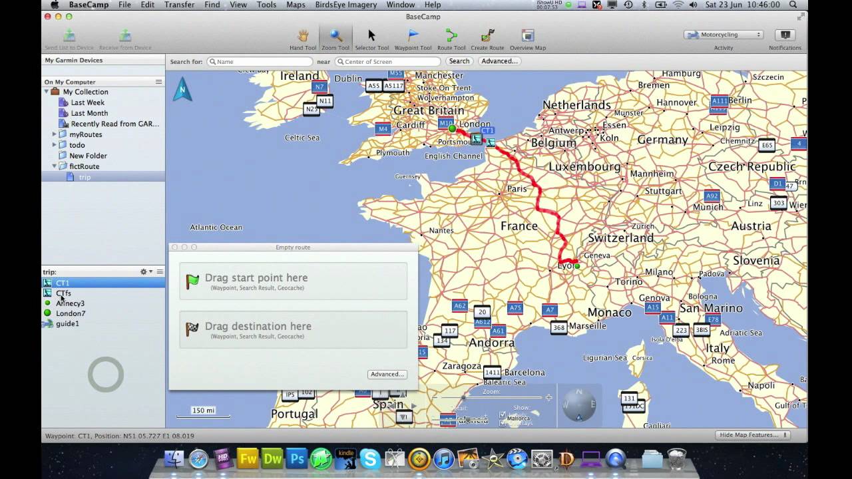This screenshot has width=852, height=479.
Task: Launch Skype from the Dock
Action: click(370, 458)
